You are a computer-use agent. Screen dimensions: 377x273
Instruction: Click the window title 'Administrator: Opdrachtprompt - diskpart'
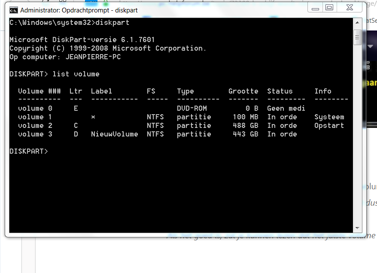tap(79, 10)
